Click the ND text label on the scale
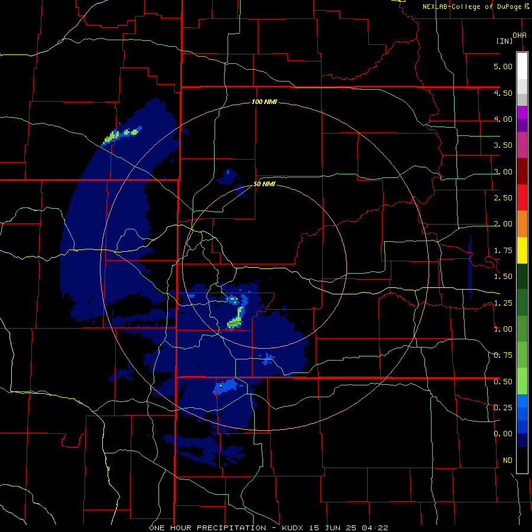The image size is (532, 532). (x=508, y=460)
